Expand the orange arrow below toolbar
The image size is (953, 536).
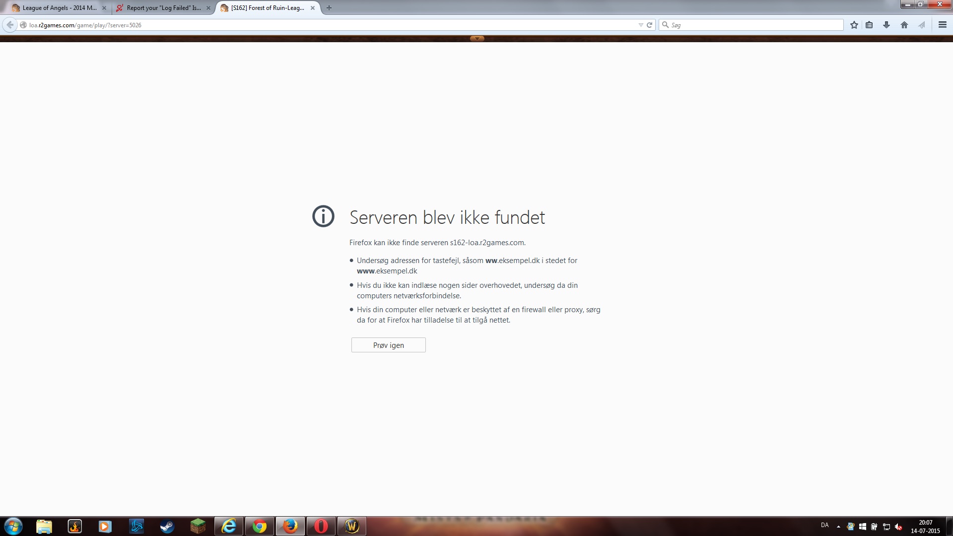click(477, 38)
